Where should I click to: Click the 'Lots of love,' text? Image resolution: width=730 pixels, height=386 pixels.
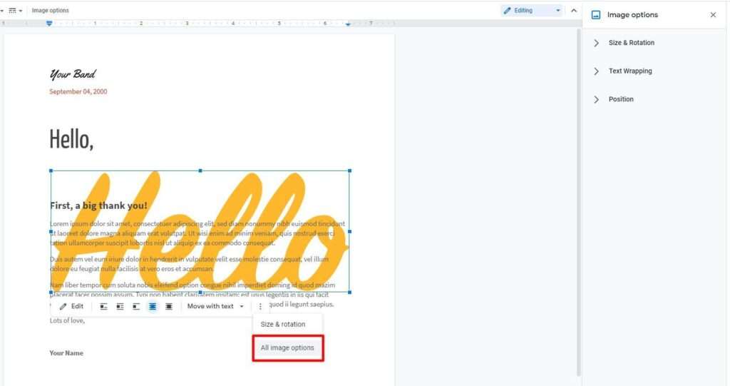click(68, 321)
